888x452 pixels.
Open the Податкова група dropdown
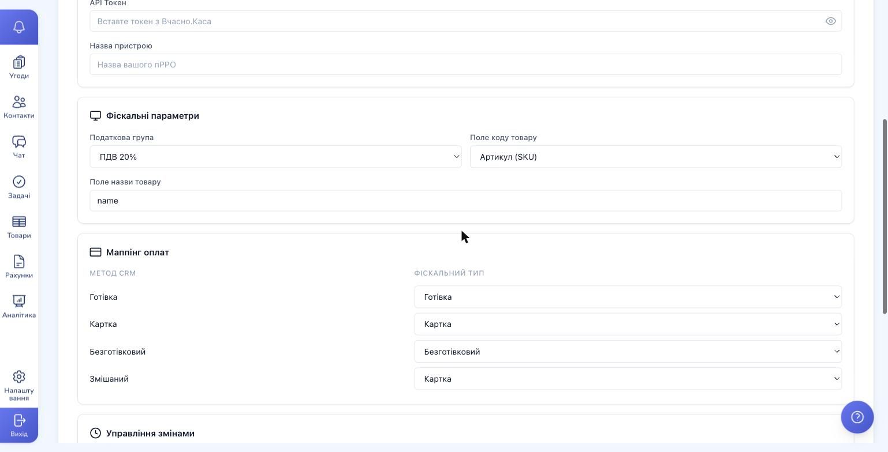pyautogui.click(x=275, y=157)
